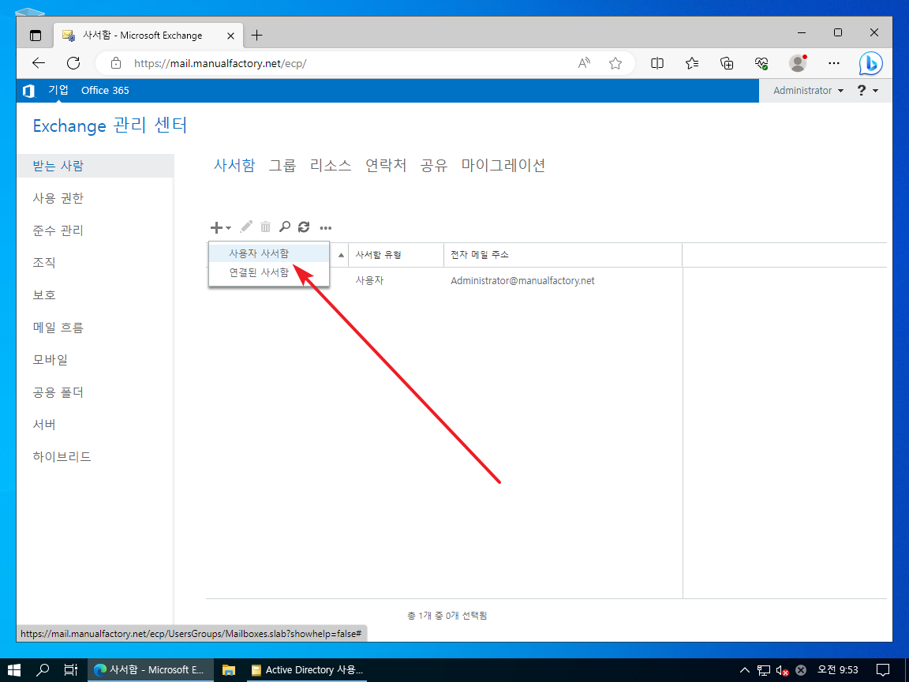
Task: Open the browser profile icon
Action: coord(798,63)
